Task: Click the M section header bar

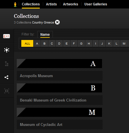Action: tap(59, 112)
